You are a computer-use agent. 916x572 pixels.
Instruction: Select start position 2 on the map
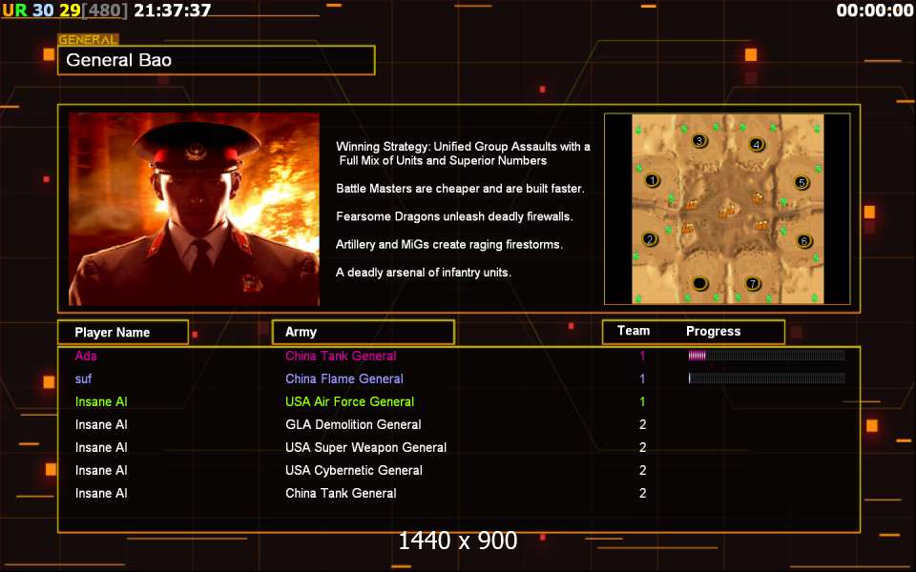click(650, 238)
